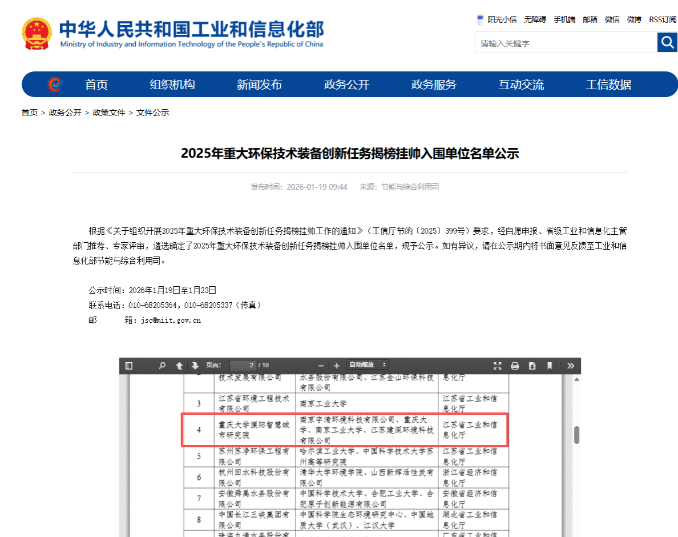Screen dimensions: 678x537
Task: Click the blue site search magnifier button
Action: (667, 42)
